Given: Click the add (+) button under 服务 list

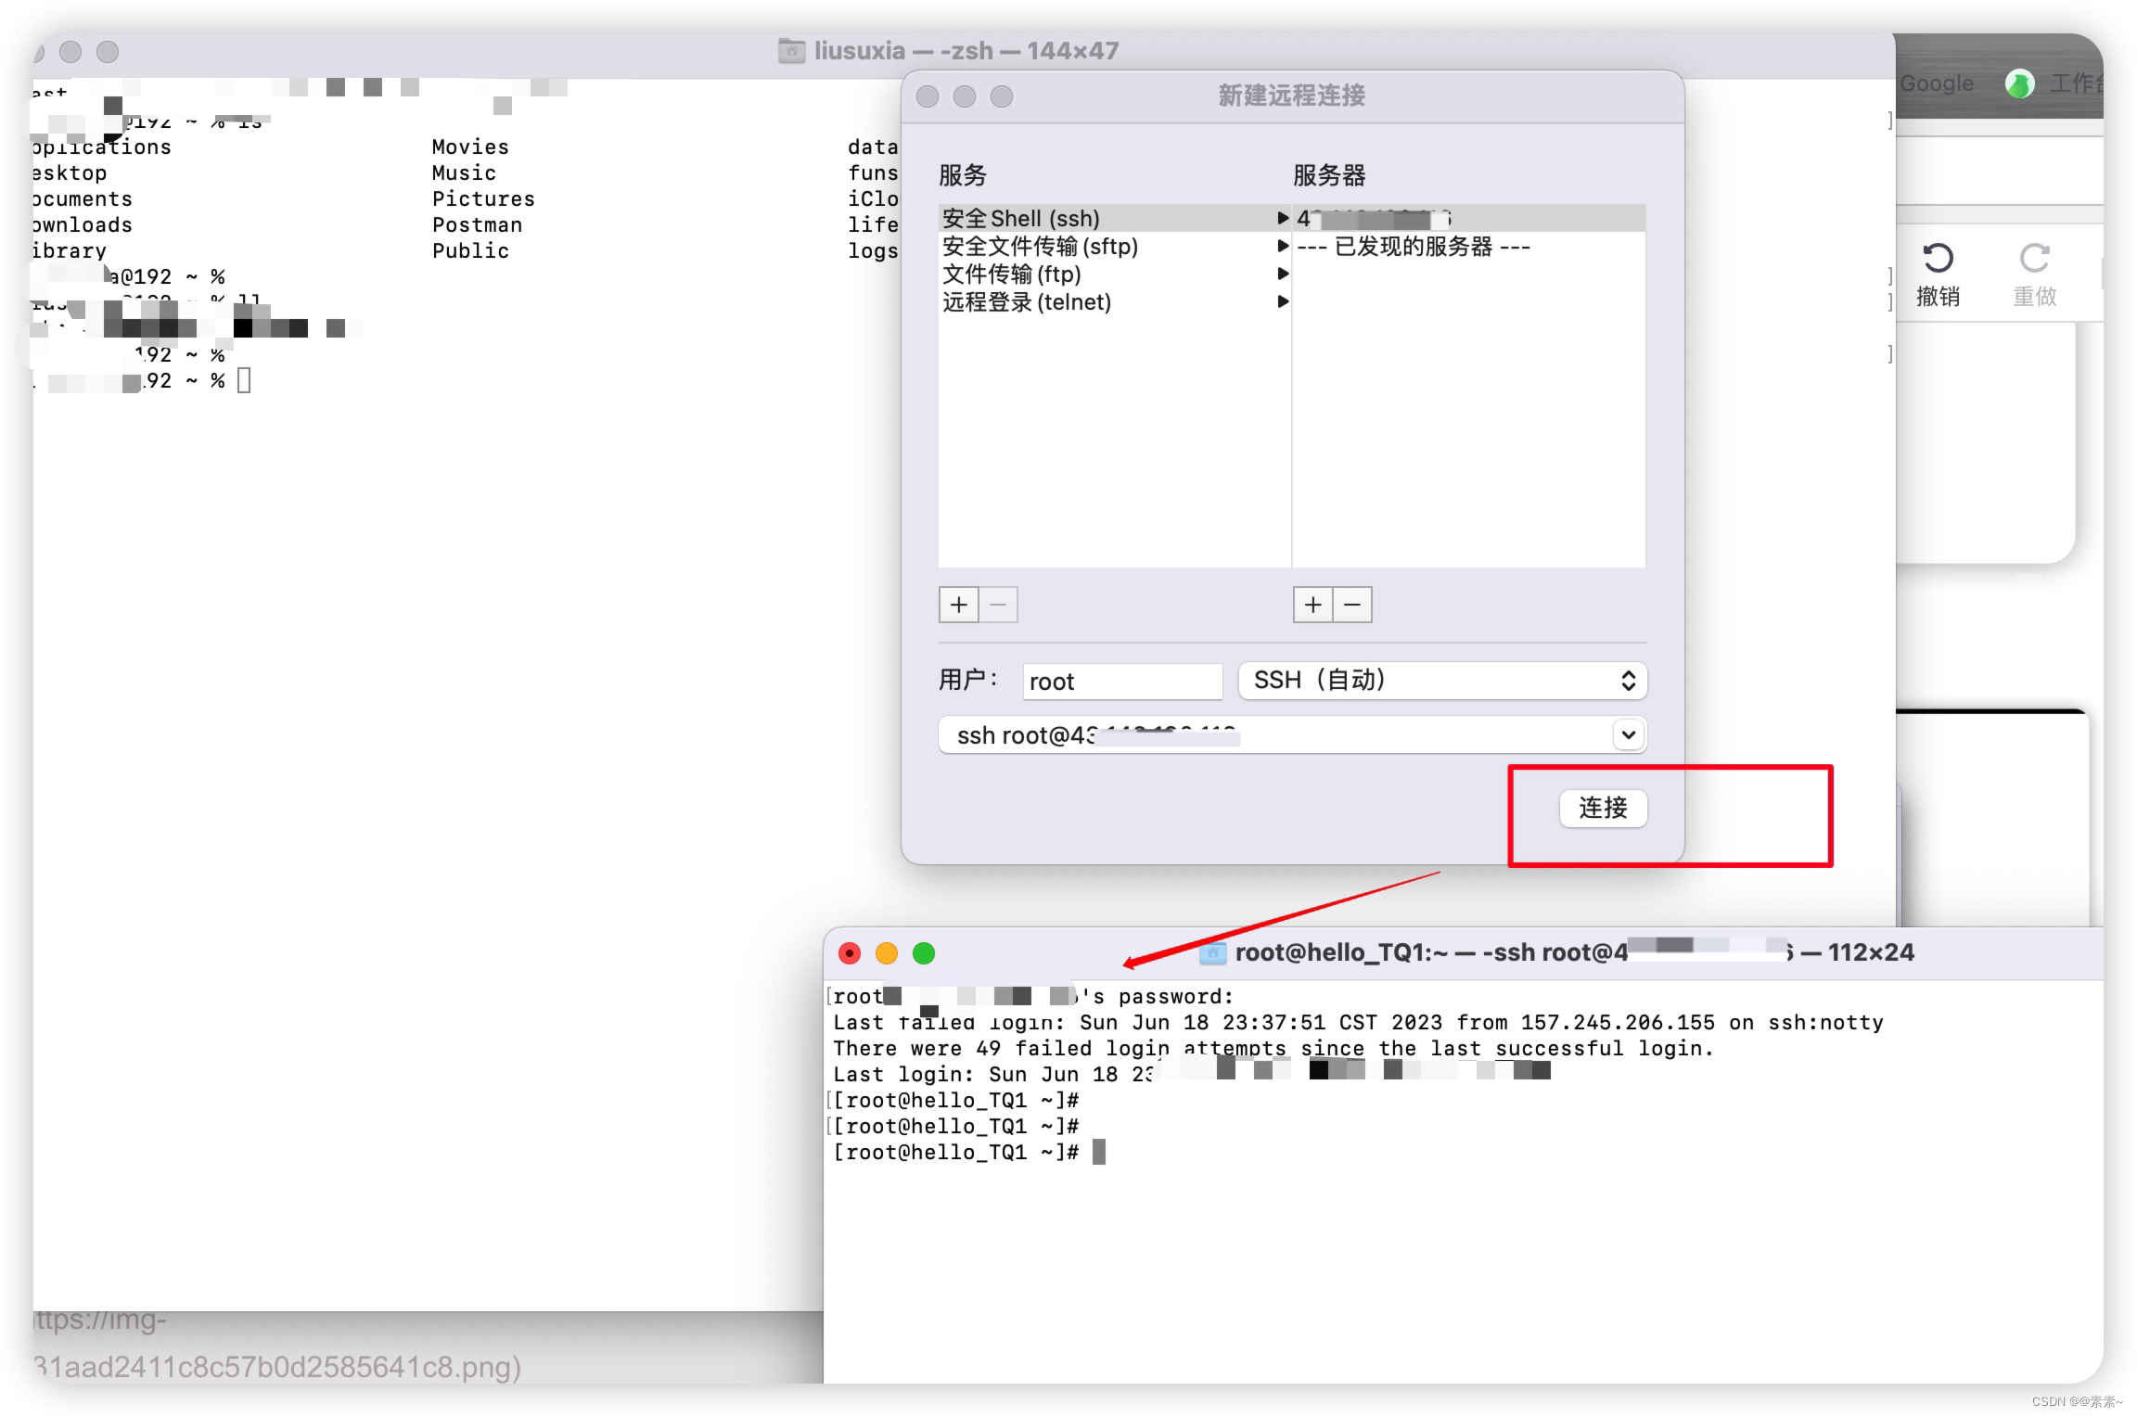Looking at the screenshot, I should pos(958,605).
